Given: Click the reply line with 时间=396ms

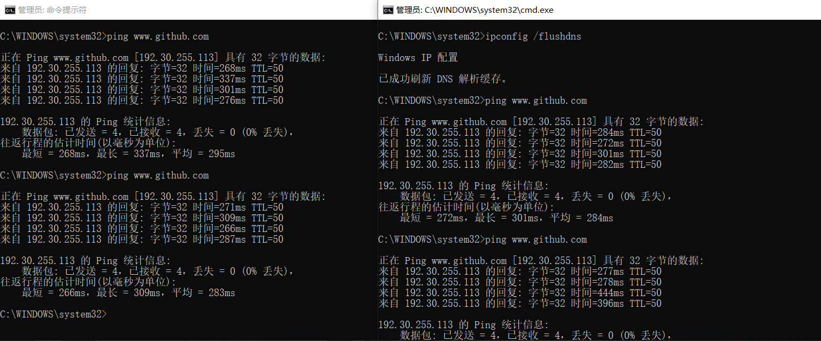Looking at the screenshot, I should [520, 304].
